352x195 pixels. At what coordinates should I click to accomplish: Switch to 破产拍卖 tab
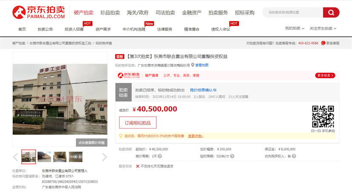(x=83, y=13)
